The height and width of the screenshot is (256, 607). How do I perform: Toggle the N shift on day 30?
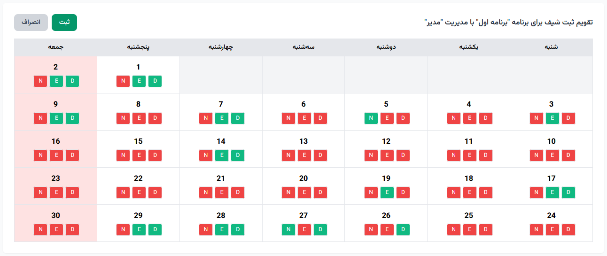[40, 230]
